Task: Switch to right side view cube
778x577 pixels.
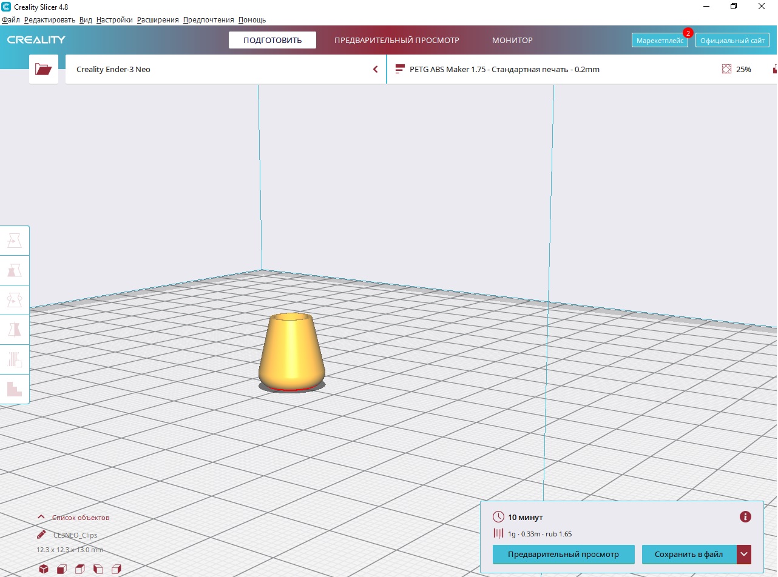Action: click(117, 569)
